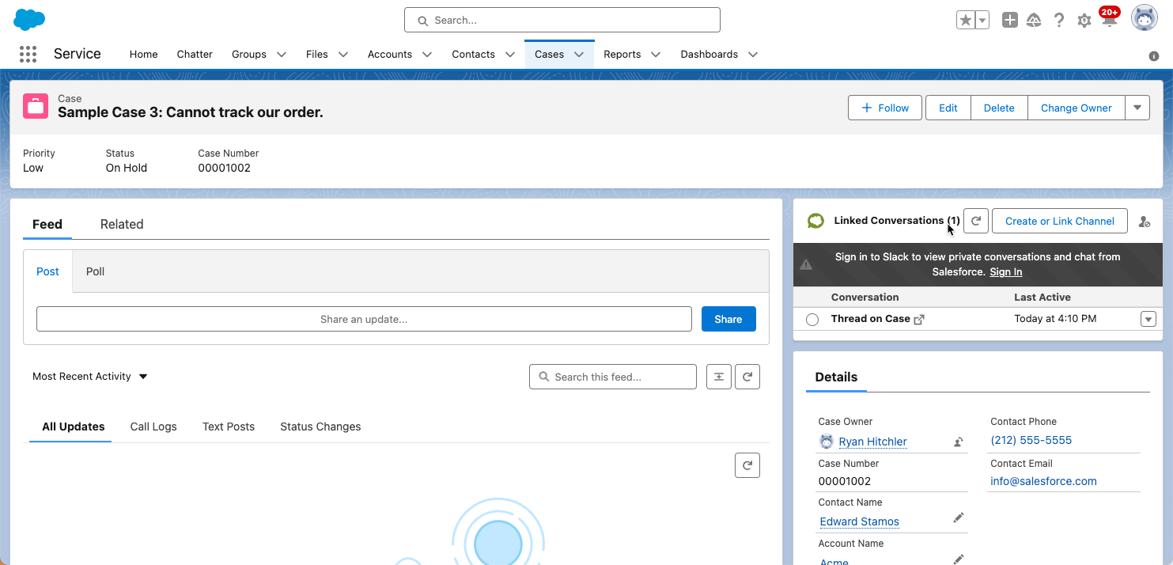Edit Account Name pencil icon

(959, 559)
